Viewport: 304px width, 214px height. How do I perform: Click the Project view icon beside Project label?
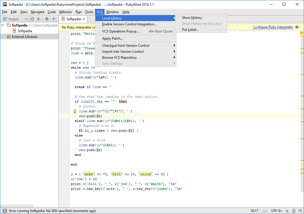5,19
